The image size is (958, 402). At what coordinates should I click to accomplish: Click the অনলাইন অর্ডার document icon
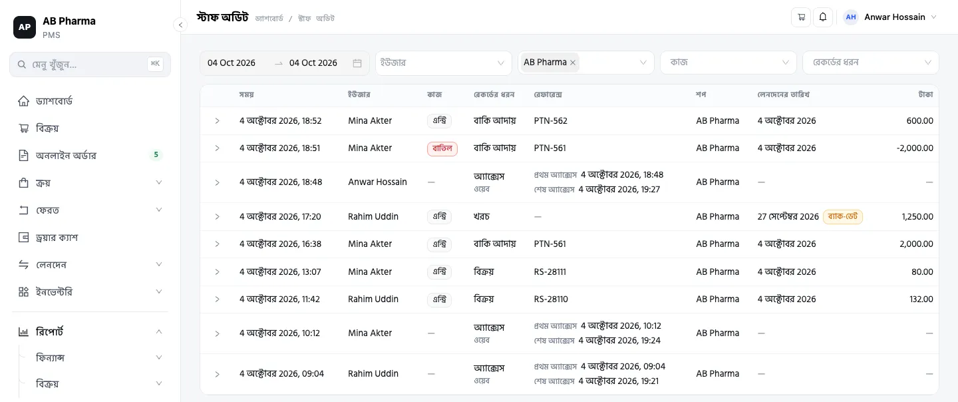(x=24, y=156)
